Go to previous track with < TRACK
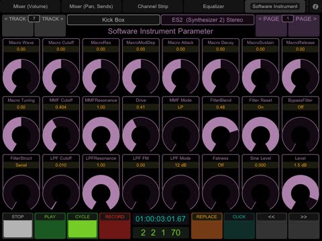 pyautogui.click(x=17, y=25)
